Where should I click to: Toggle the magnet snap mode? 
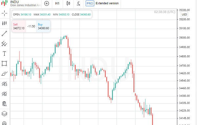pos(4,123)
